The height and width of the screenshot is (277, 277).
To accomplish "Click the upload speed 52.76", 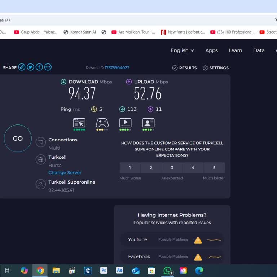I will [147, 93].
